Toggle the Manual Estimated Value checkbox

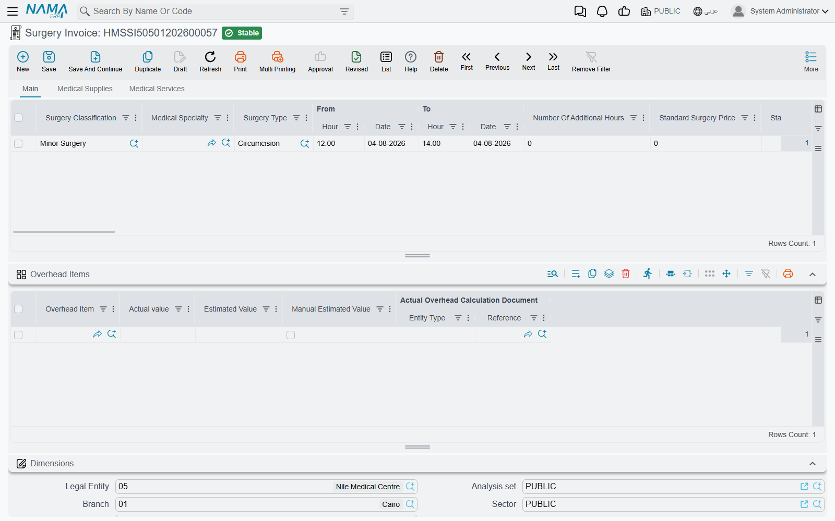[x=291, y=335]
